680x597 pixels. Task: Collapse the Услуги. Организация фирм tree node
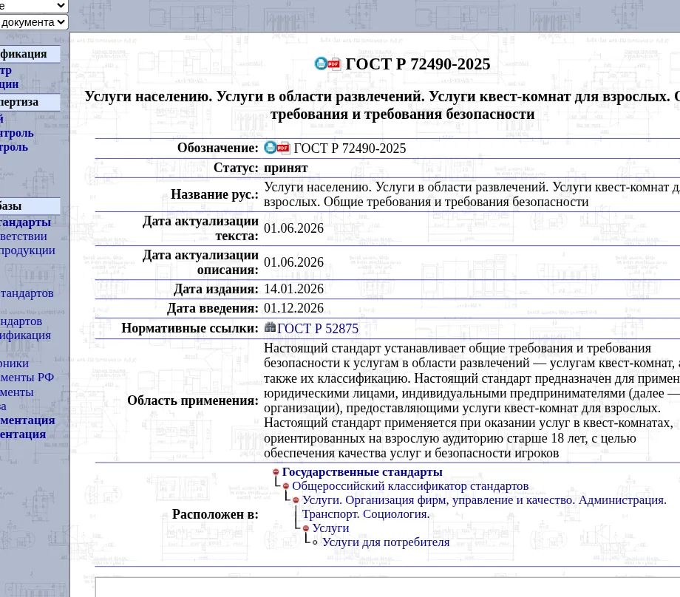tap(296, 500)
